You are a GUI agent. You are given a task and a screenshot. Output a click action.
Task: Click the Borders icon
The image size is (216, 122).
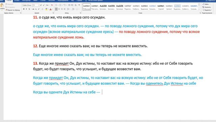click(x=77, y=9)
